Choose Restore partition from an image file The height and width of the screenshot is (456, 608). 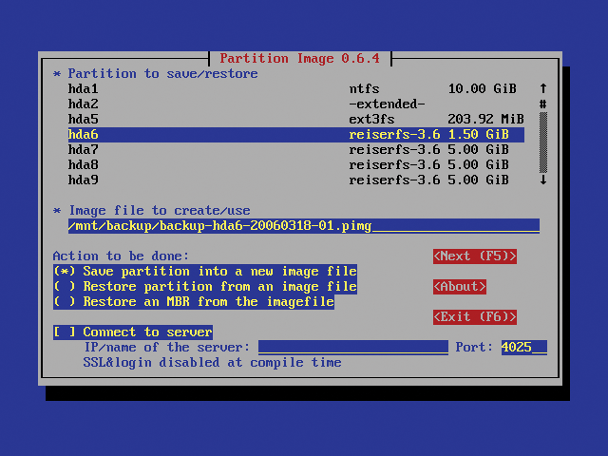(x=204, y=286)
